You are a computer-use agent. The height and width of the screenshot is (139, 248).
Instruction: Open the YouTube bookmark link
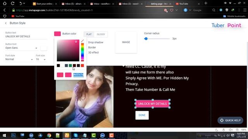pyautogui.click(x=18, y=16)
